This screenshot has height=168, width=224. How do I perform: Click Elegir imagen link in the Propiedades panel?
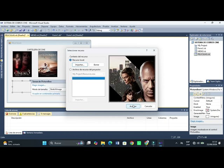point(197,121)
